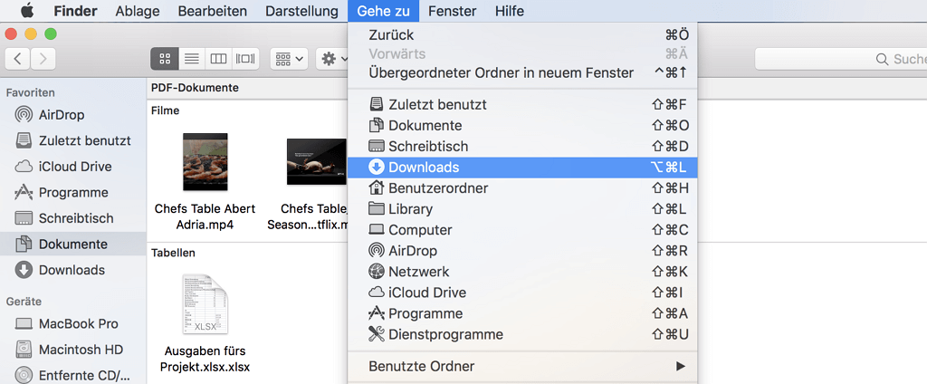The image size is (927, 384).
Task: Open the Darstellung menu
Action: [301, 11]
